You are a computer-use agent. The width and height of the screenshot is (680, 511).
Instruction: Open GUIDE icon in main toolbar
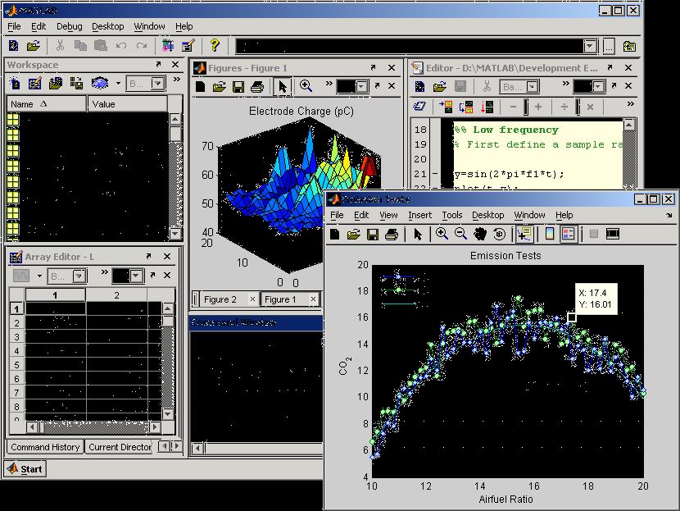click(188, 45)
